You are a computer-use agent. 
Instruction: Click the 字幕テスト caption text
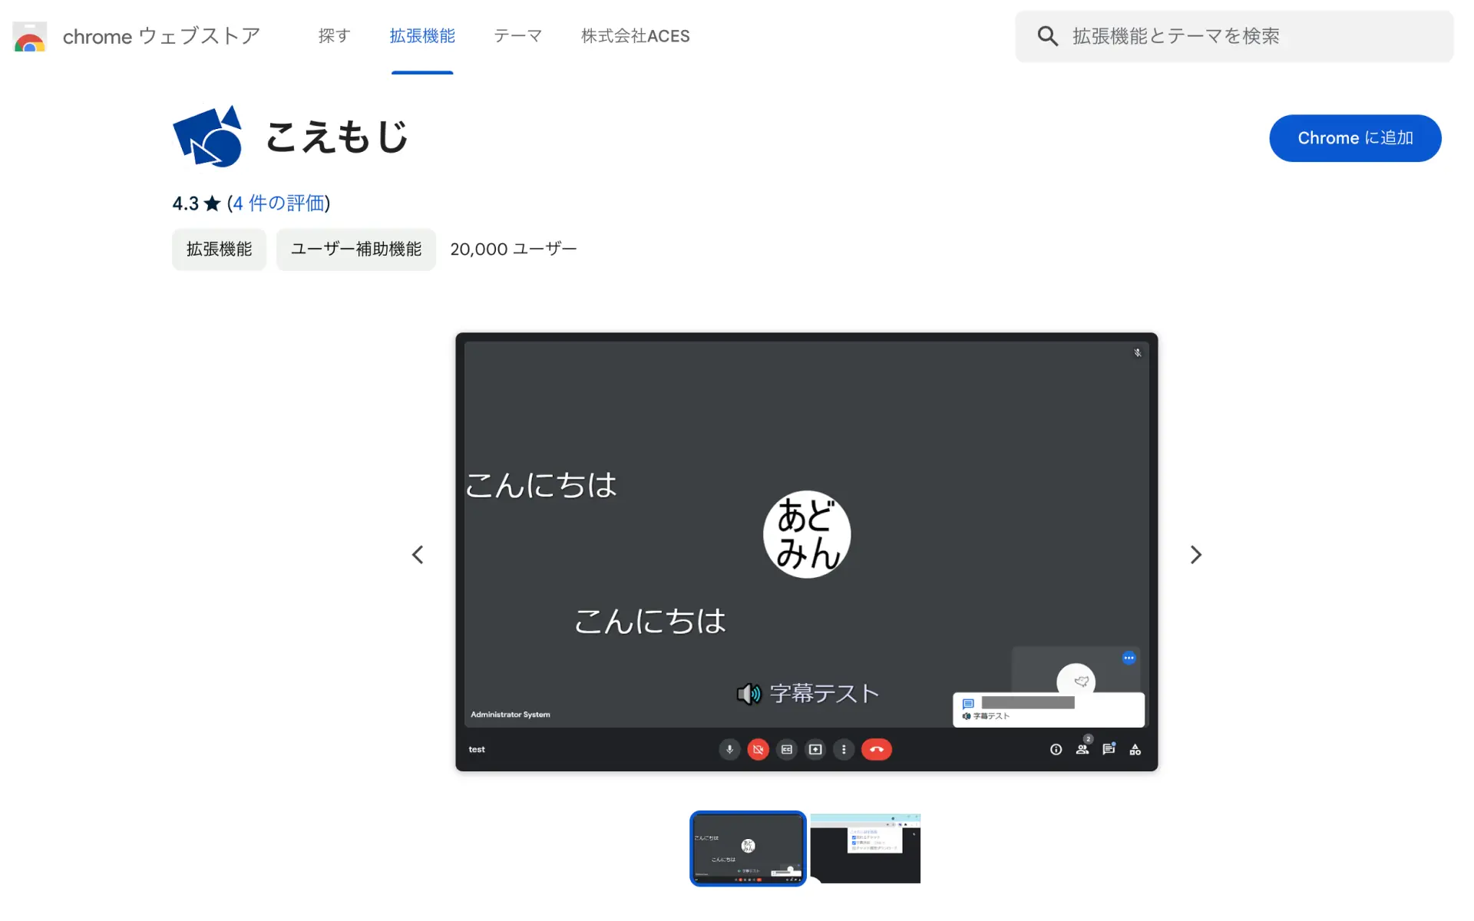[x=825, y=694]
